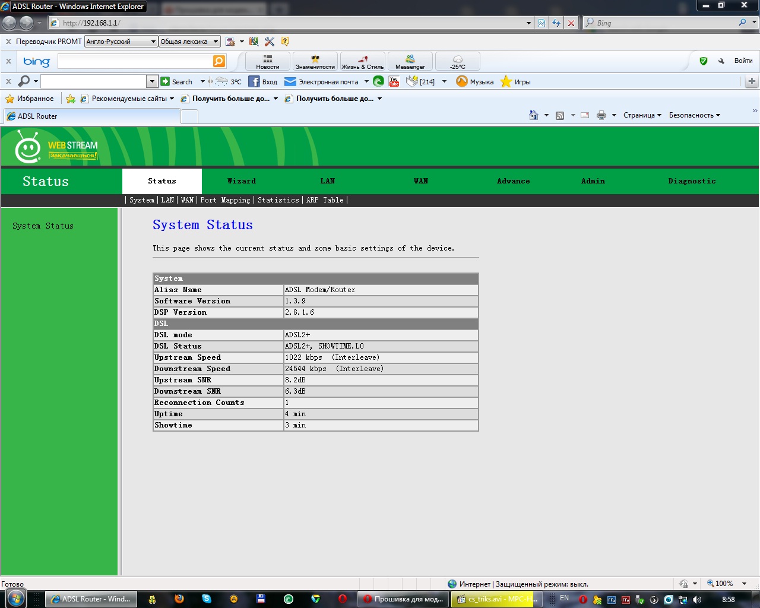This screenshot has height=608, width=760.
Task: Open the Страница menu dropdown
Action: pyautogui.click(x=642, y=115)
